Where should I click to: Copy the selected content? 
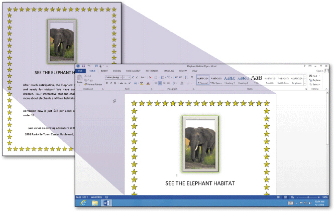(88, 80)
